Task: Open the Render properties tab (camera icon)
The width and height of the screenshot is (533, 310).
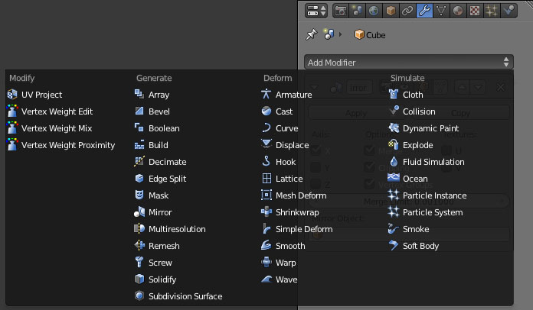Action: click(x=339, y=11)
